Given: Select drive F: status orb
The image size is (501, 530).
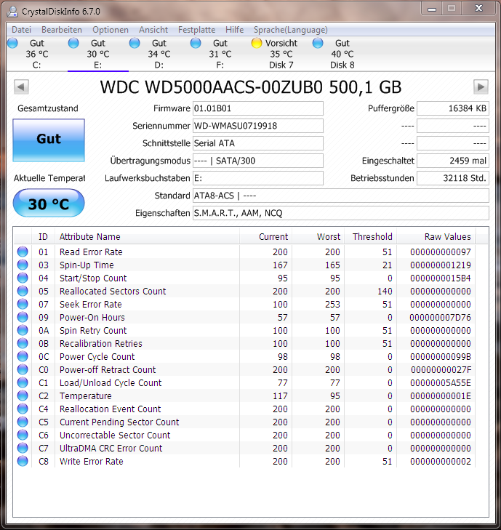Looking at the screenshot, I should (x=196, y=43).
